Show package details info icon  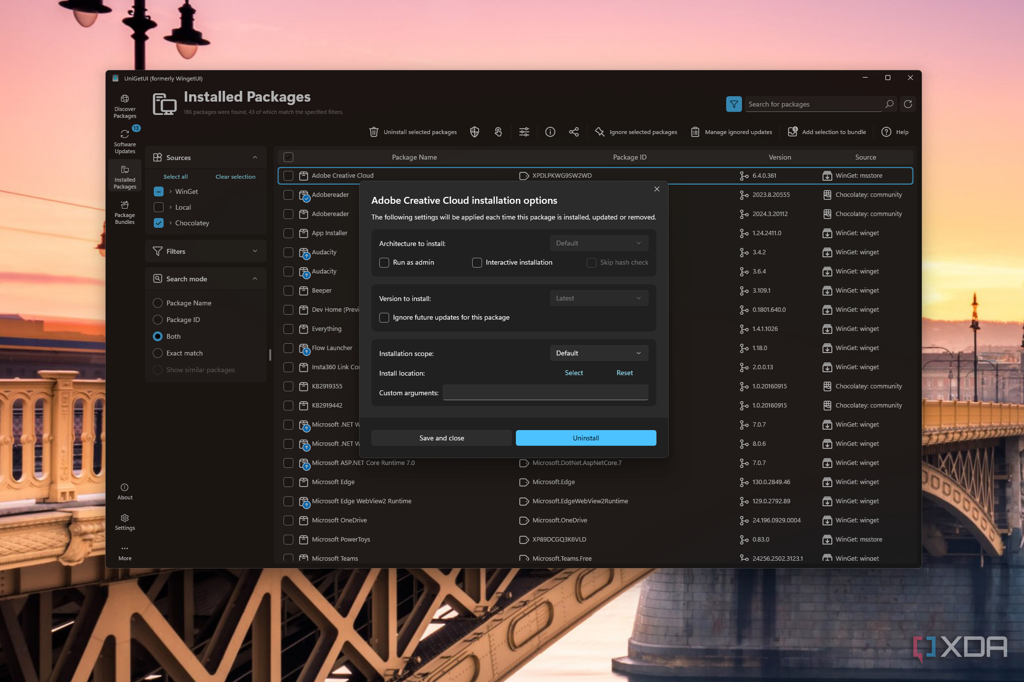point(550,132)
